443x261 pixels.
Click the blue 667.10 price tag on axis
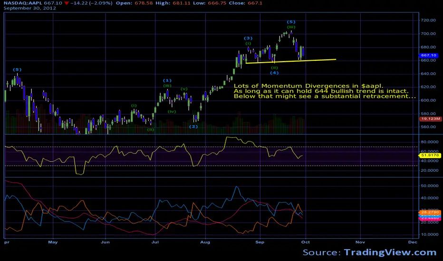[x=429, y=56]
